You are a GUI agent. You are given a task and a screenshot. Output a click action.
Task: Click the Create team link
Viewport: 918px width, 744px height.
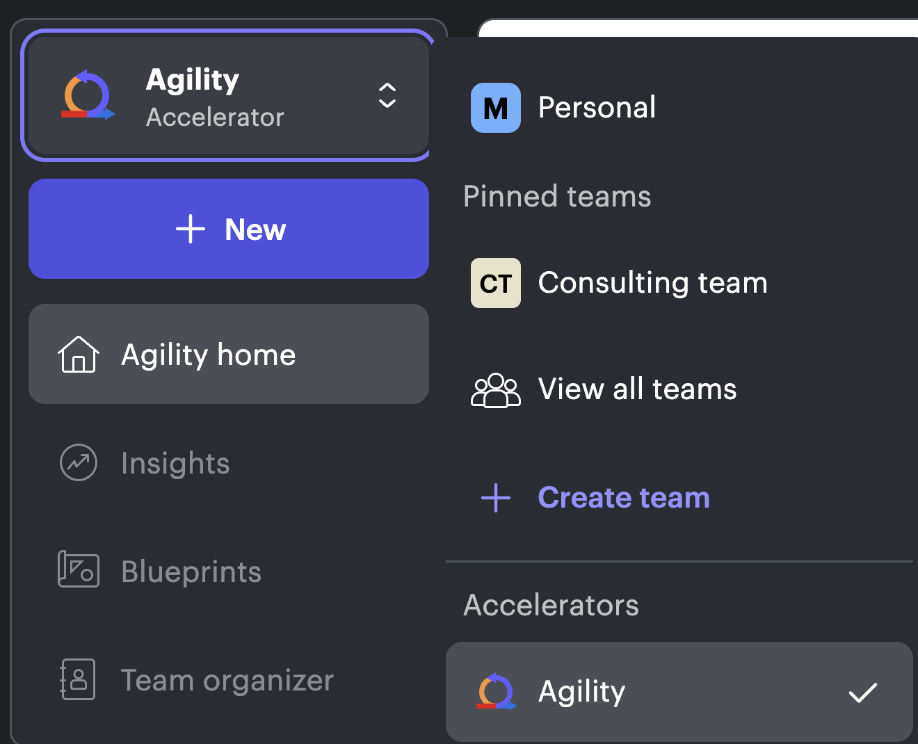[623, 497]
